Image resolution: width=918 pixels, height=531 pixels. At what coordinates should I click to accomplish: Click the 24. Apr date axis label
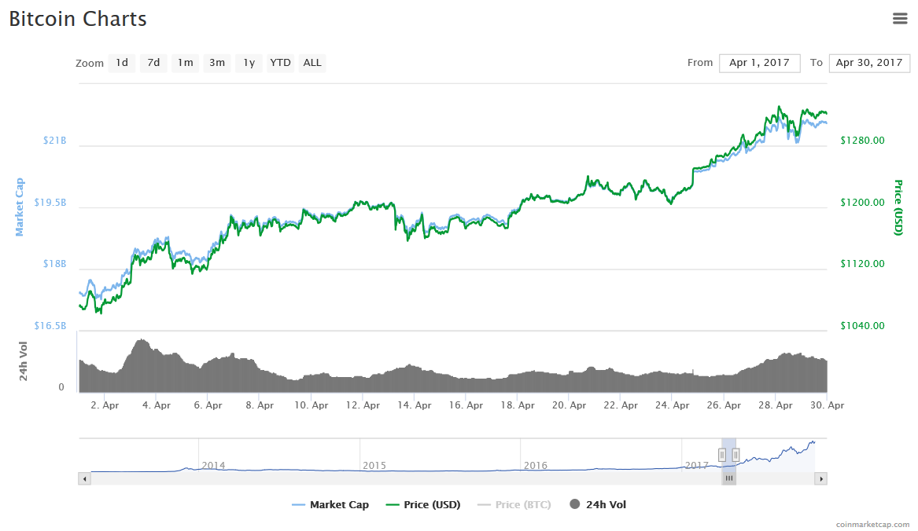click(672, 405)
